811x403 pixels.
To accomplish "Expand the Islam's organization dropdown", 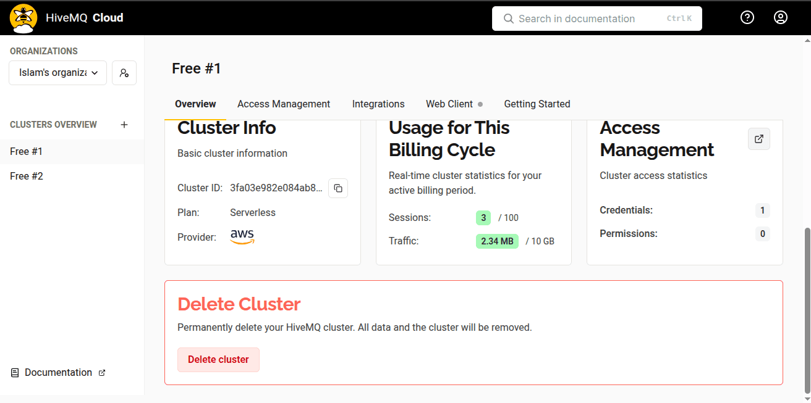I will coord(57,73).
